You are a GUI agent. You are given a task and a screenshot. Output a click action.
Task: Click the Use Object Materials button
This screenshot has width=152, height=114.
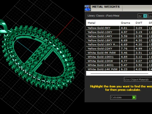point(138,79)
